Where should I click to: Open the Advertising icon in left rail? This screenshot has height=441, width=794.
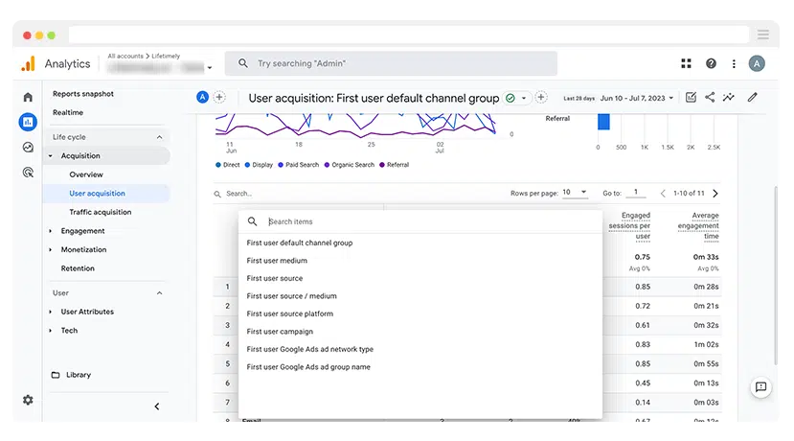28,173
